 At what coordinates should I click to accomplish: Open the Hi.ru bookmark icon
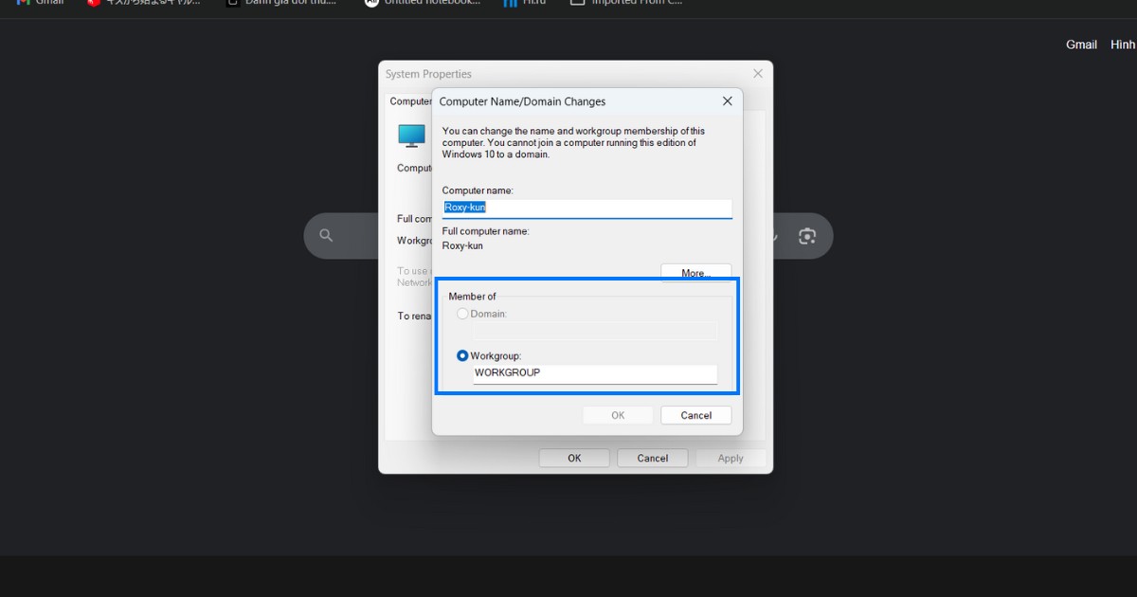point(510,3)
